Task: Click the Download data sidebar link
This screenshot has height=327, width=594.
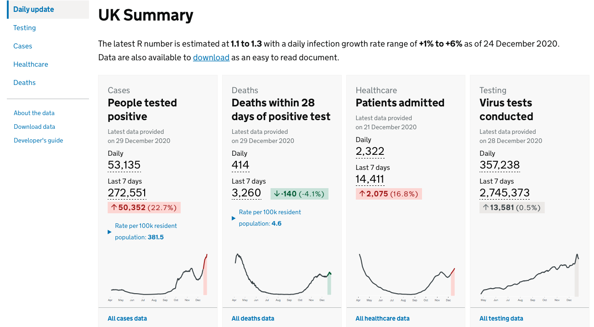Action: click(x=34, y=127)
